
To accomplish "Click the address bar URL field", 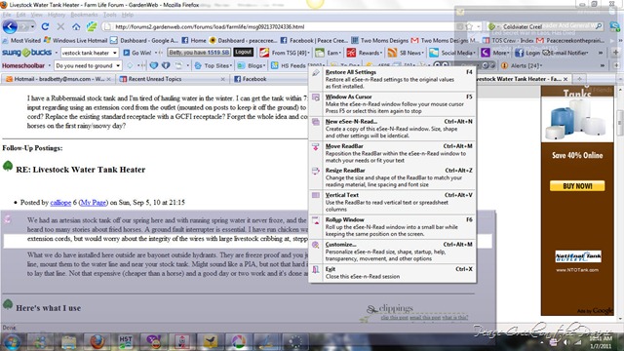I will point(279,26).
